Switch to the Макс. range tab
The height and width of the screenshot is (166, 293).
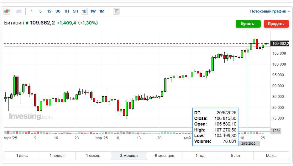click(x=271, y=156)
